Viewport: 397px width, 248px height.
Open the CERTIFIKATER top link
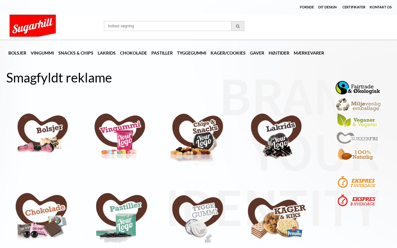(354, 7)
